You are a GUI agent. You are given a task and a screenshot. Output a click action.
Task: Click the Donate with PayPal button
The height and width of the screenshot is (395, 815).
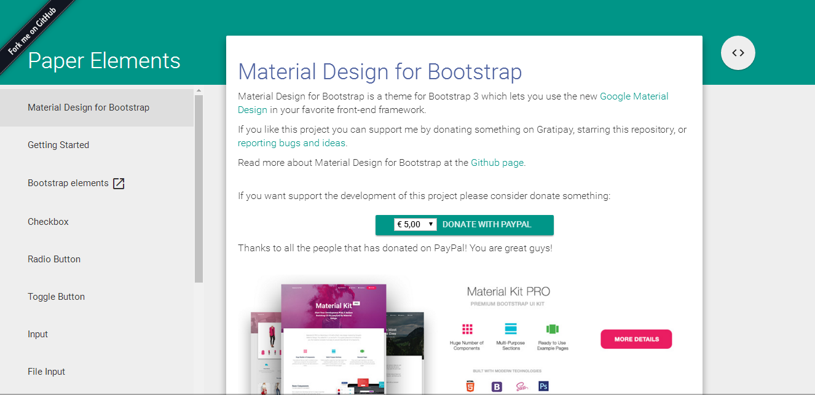[x=465, y=225]
